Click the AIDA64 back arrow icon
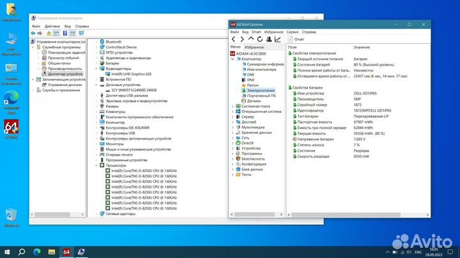The height and width of the screenshot is (258, 460). click(234, 39)
